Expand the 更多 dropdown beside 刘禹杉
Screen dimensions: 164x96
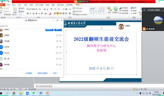coord(58,30)
